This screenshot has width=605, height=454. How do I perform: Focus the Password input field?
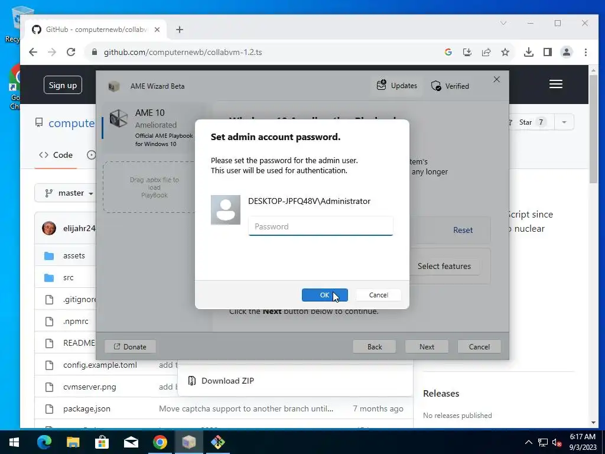[x=321, y=226]
